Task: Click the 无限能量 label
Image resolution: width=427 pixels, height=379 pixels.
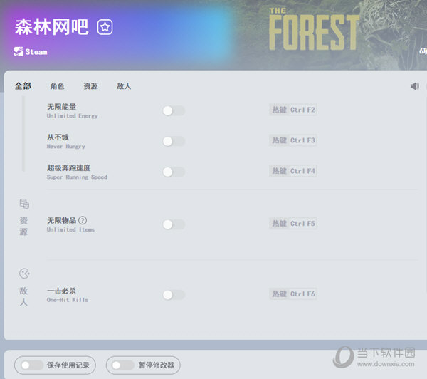Action: 61,107
